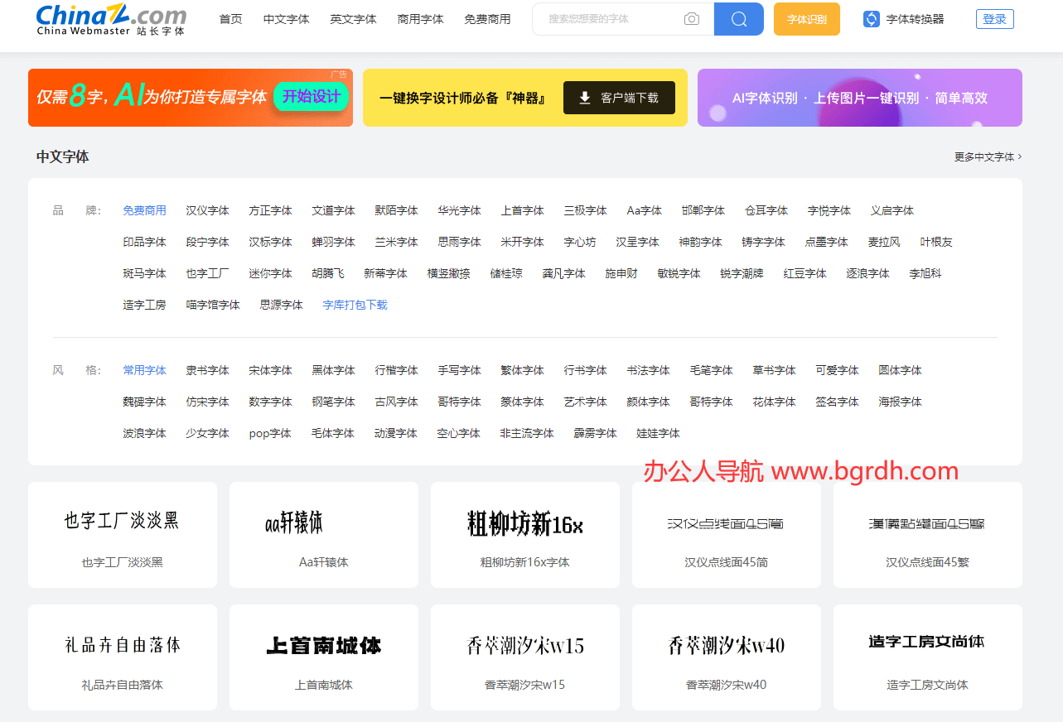Open the 香萃潮汐宋w15 font preview

click(524, 657)
